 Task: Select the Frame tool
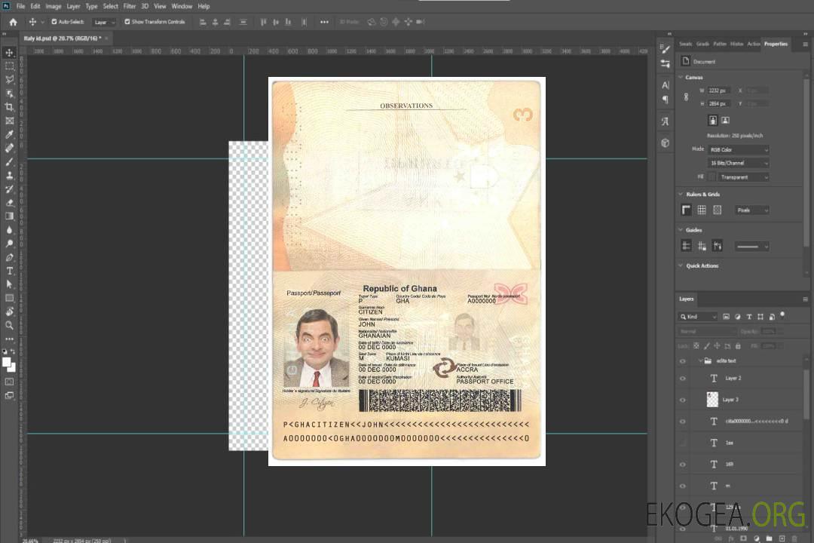[x=9, y=121]
